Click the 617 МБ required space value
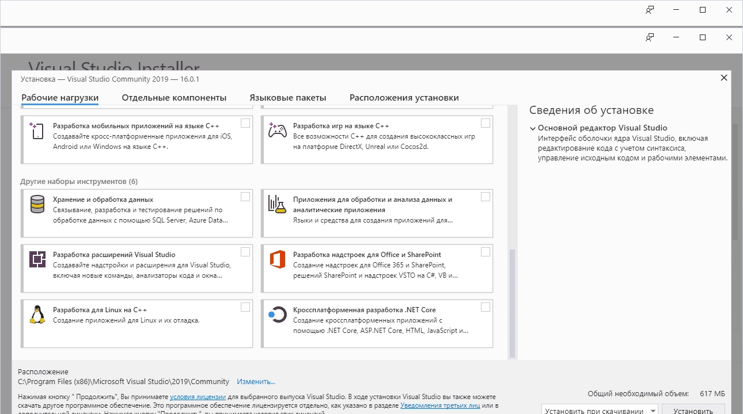This screenshot has width=743, height=414. [712, 394]
